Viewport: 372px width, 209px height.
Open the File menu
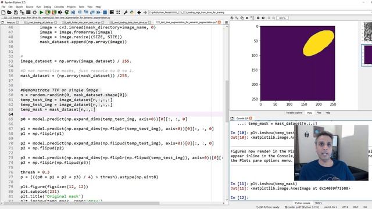tap(3, 7)
